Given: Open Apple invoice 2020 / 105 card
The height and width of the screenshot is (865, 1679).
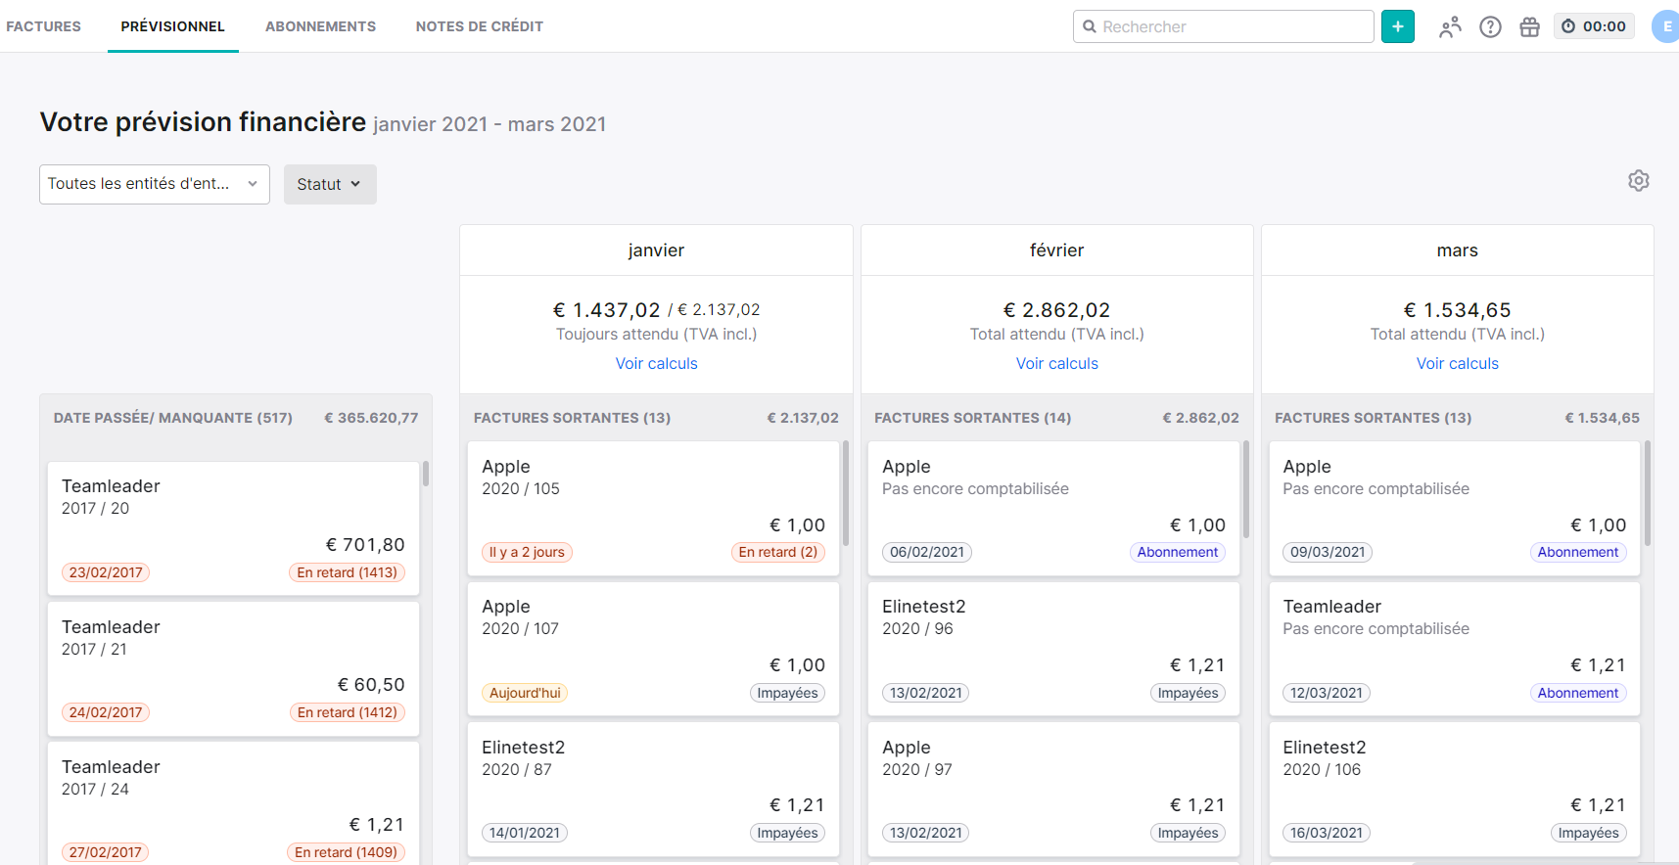Looking at the screenshot, I should click(653, 508).
